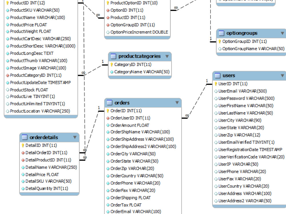Click the OptionGroupID key icon
Viewport: 286px width, 214px height.
(220, 41)
